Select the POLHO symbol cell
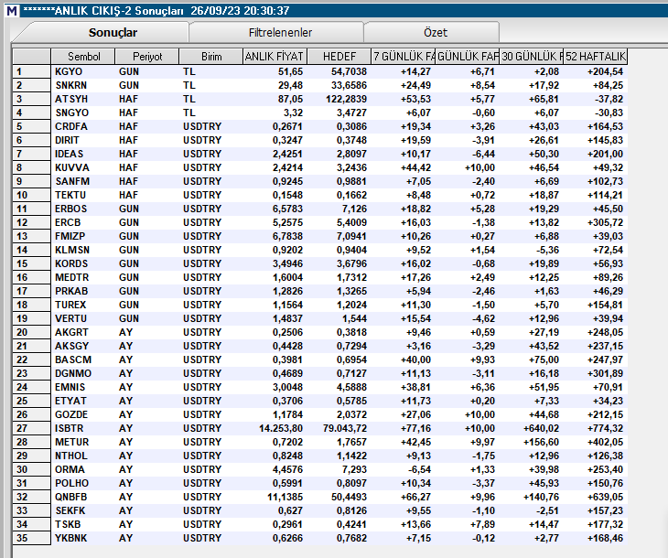The image size is (668, 558). [x=83, y=483]
